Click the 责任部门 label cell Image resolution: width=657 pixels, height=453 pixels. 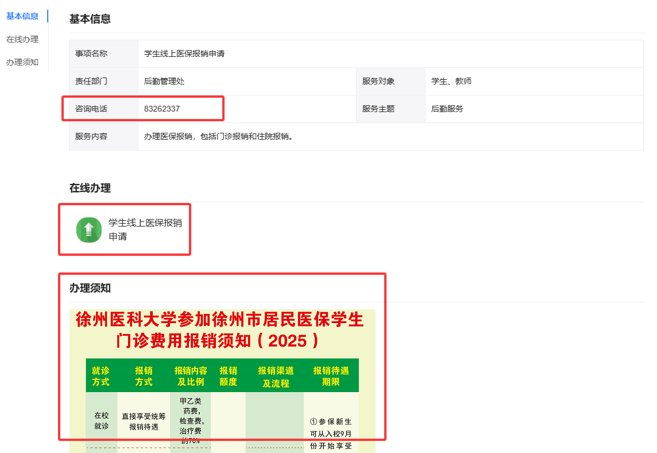click(103, 82)
